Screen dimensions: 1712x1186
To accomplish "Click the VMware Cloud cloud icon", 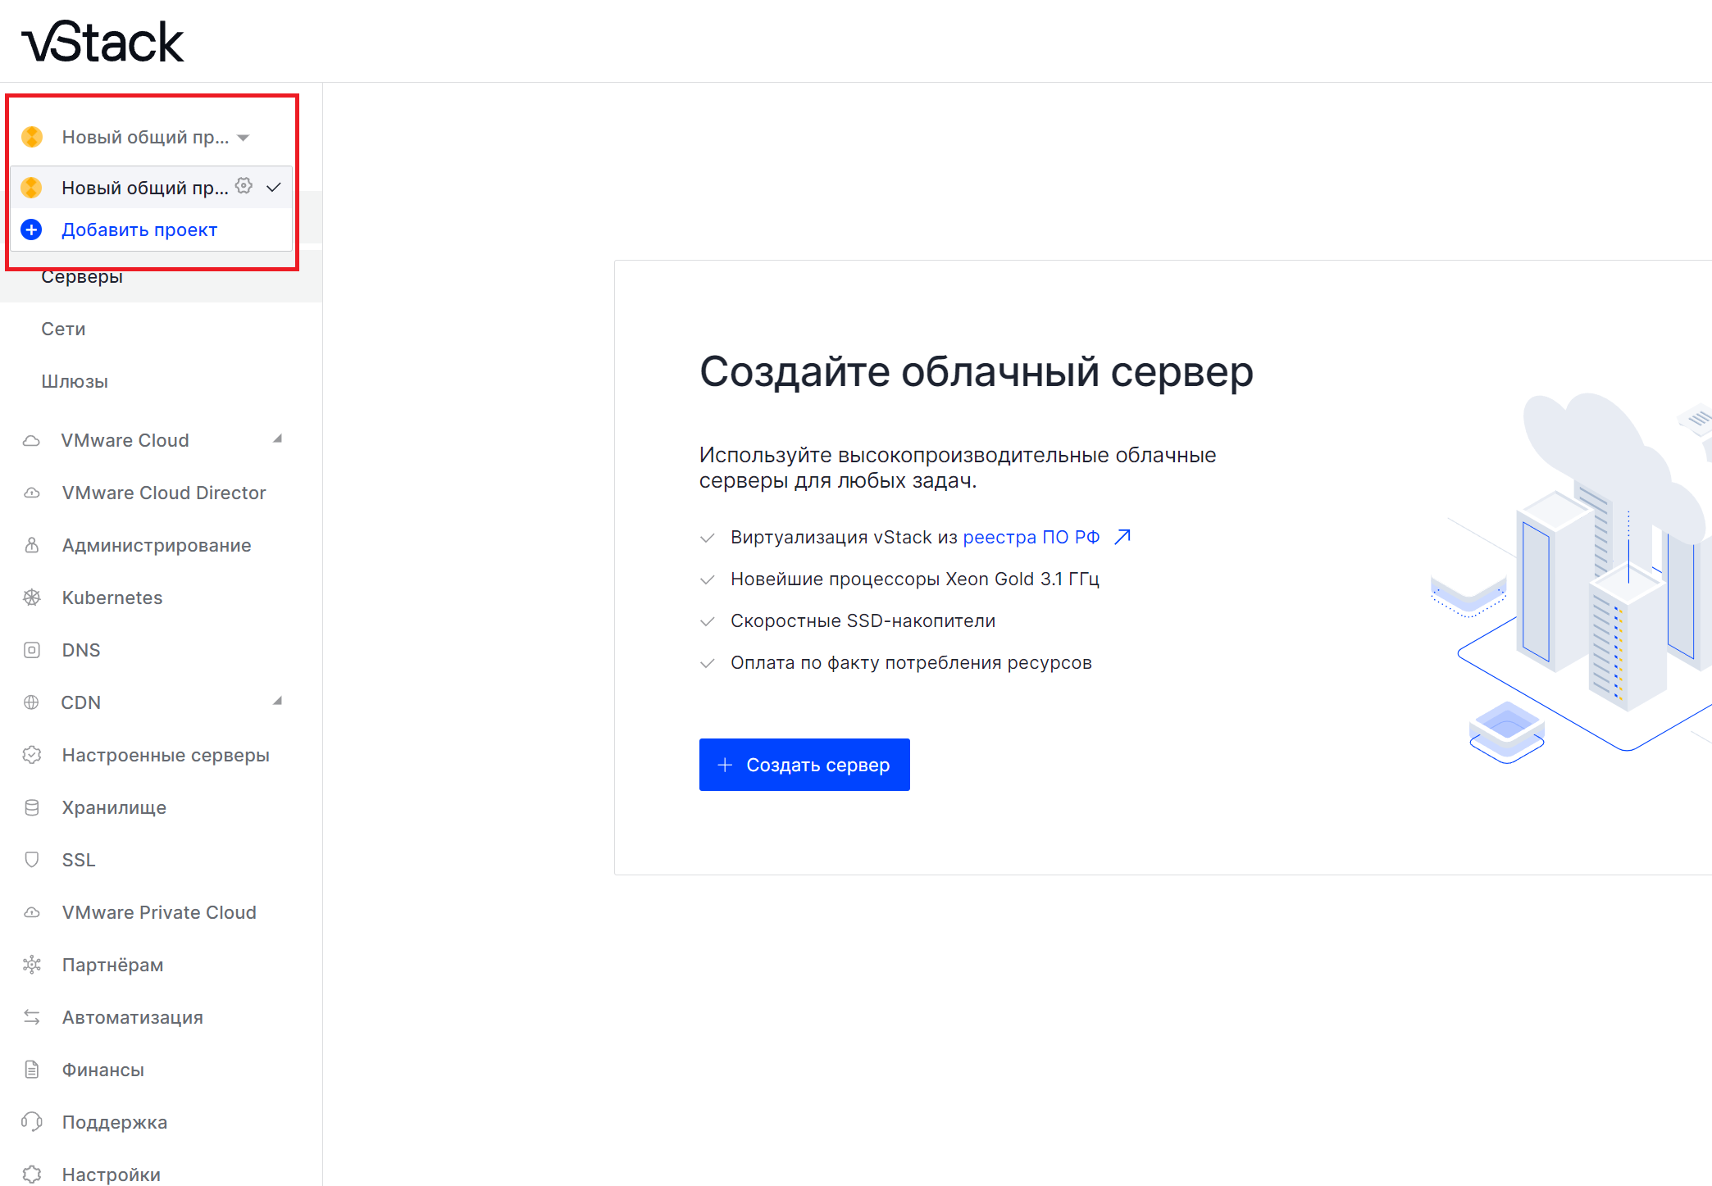I will tap(31, 441).
